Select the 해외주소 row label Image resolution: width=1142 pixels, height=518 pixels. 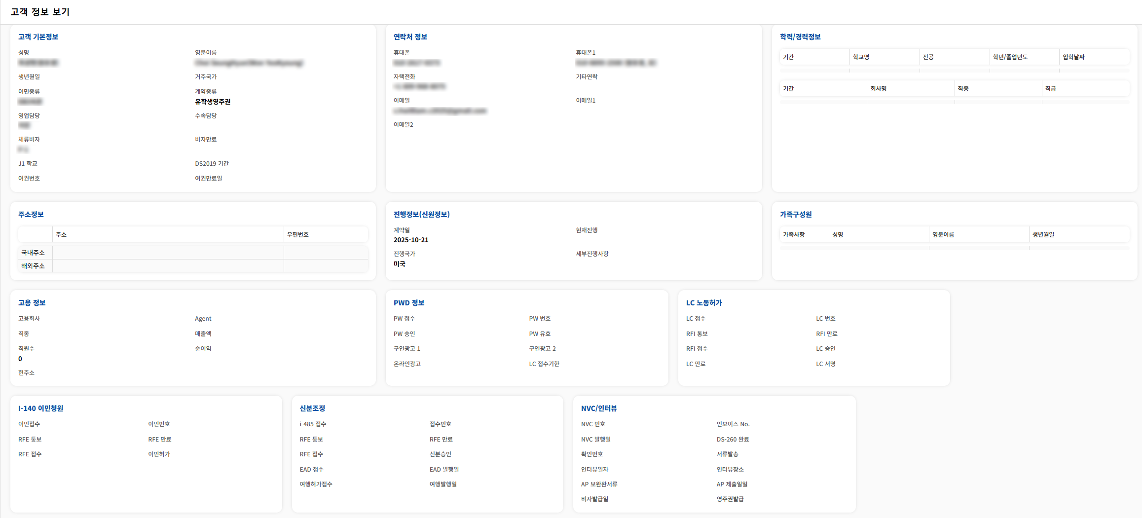click(33, 266)
